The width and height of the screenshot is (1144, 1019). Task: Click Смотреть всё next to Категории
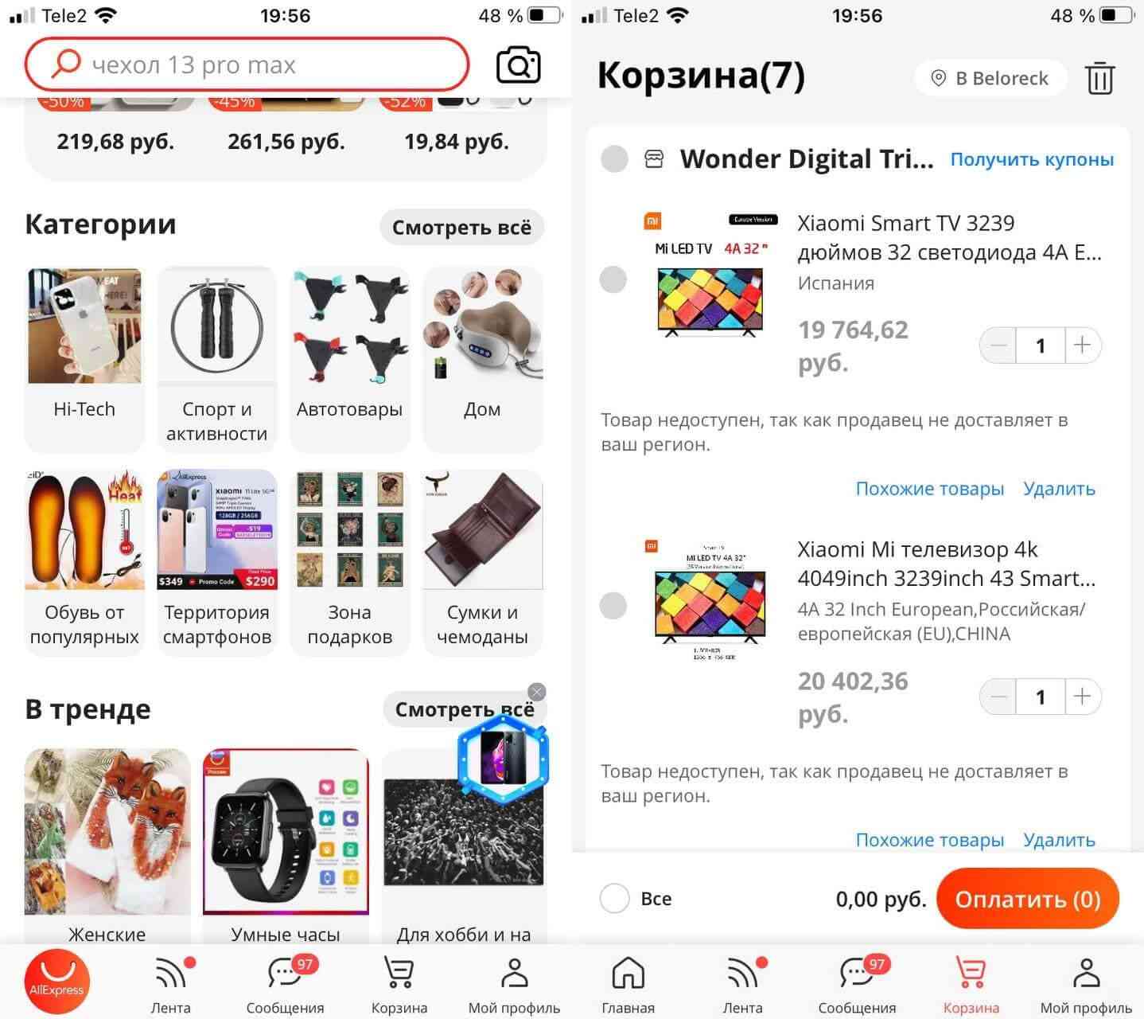(461, 228)
